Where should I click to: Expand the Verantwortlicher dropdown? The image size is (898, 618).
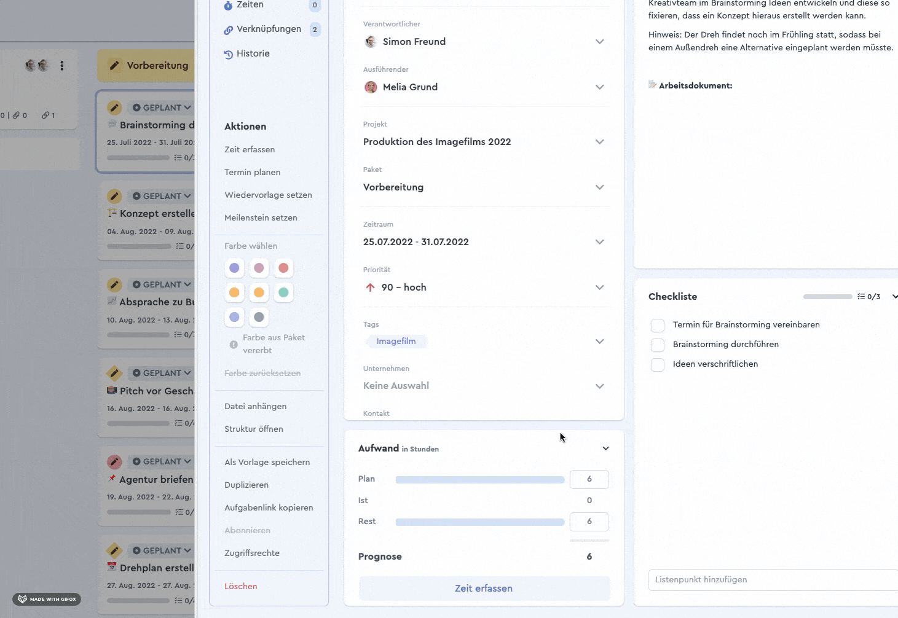600,42
